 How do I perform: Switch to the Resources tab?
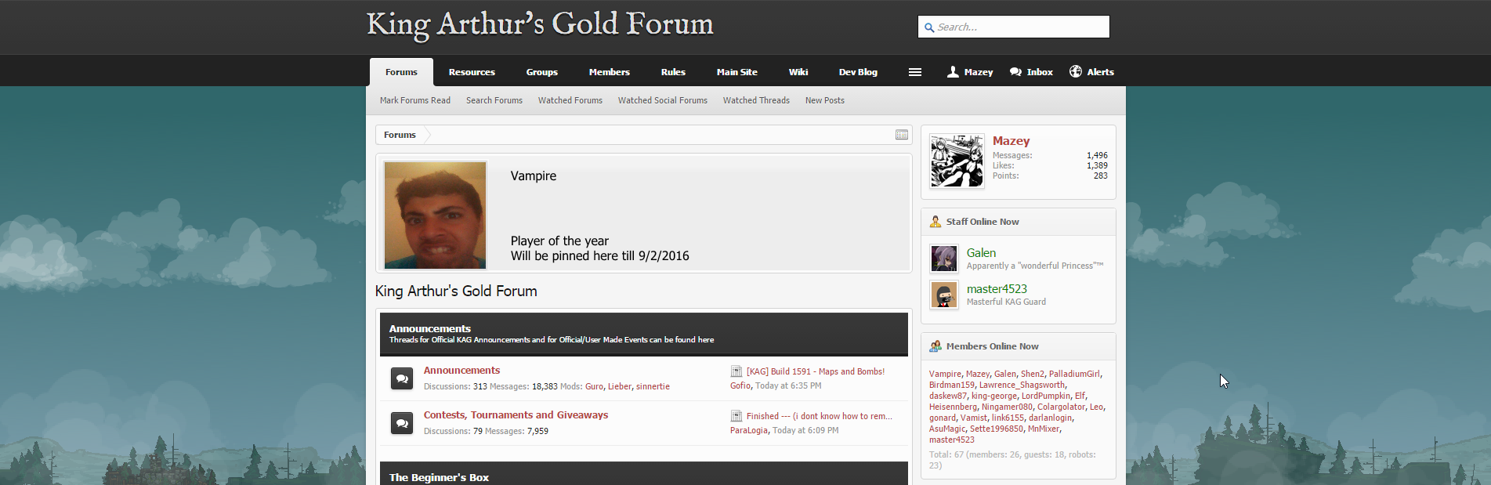(x=472, y=72)
